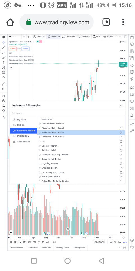The height and width of the screenshot is (271, 135).
Task: Open the streams broadcast panel
Action: pos(132,108)
